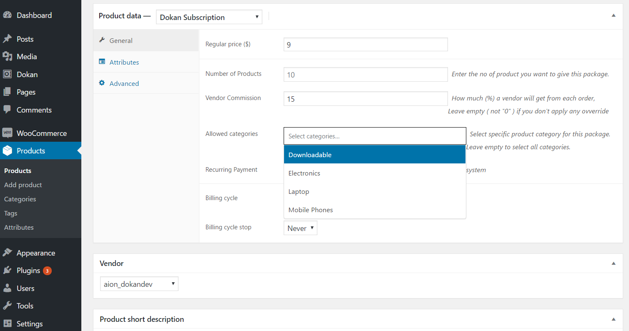
Task: Open the Appearance menu
Action: pyautogui.click(x=40, y=253)
